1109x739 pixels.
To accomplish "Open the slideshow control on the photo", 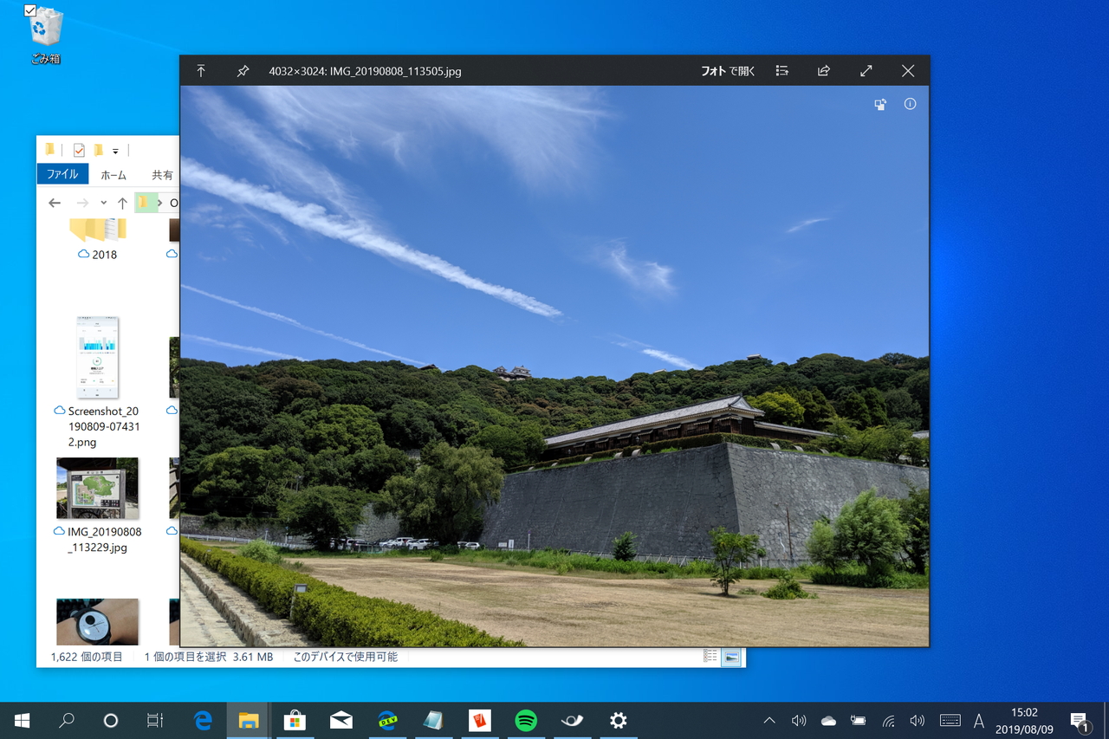I will coord(880,104).
